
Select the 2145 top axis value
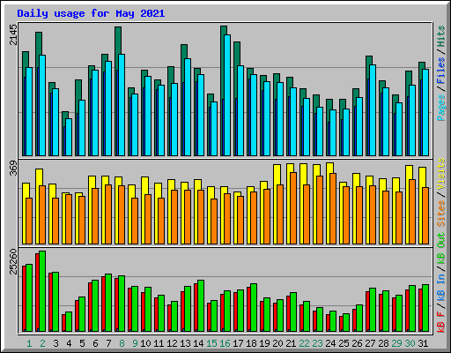(x=13, y=34)
